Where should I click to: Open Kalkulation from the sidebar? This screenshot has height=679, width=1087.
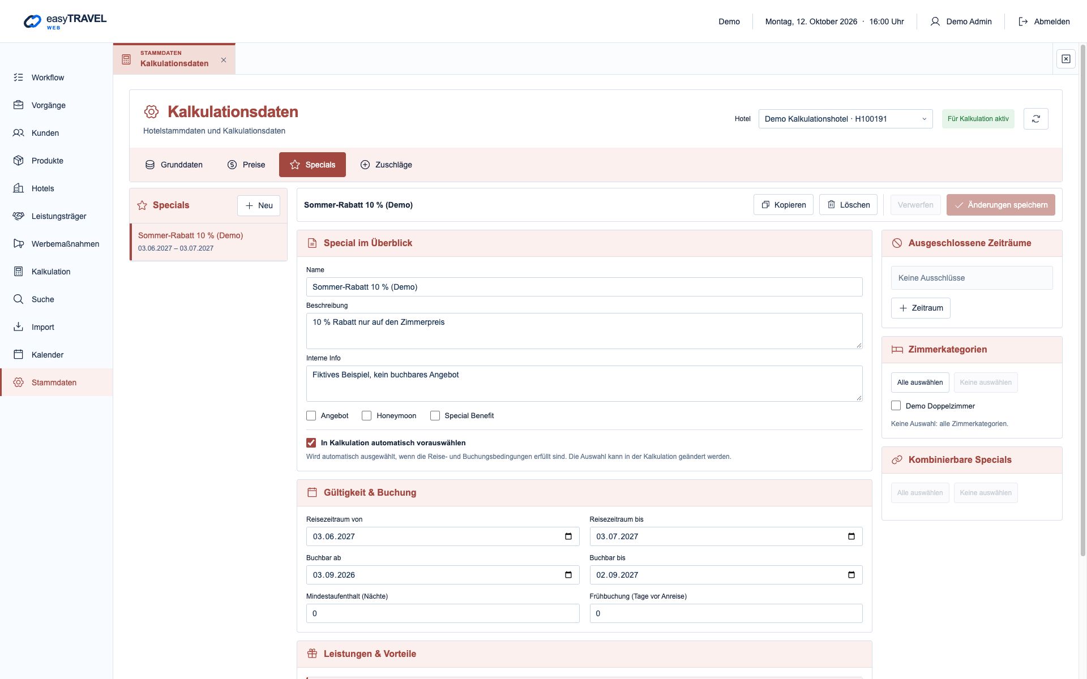pyautogui.click(x=56, y=272)
